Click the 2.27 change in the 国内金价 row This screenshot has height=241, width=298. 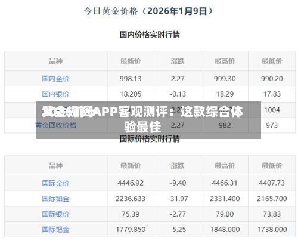(178, 79)
